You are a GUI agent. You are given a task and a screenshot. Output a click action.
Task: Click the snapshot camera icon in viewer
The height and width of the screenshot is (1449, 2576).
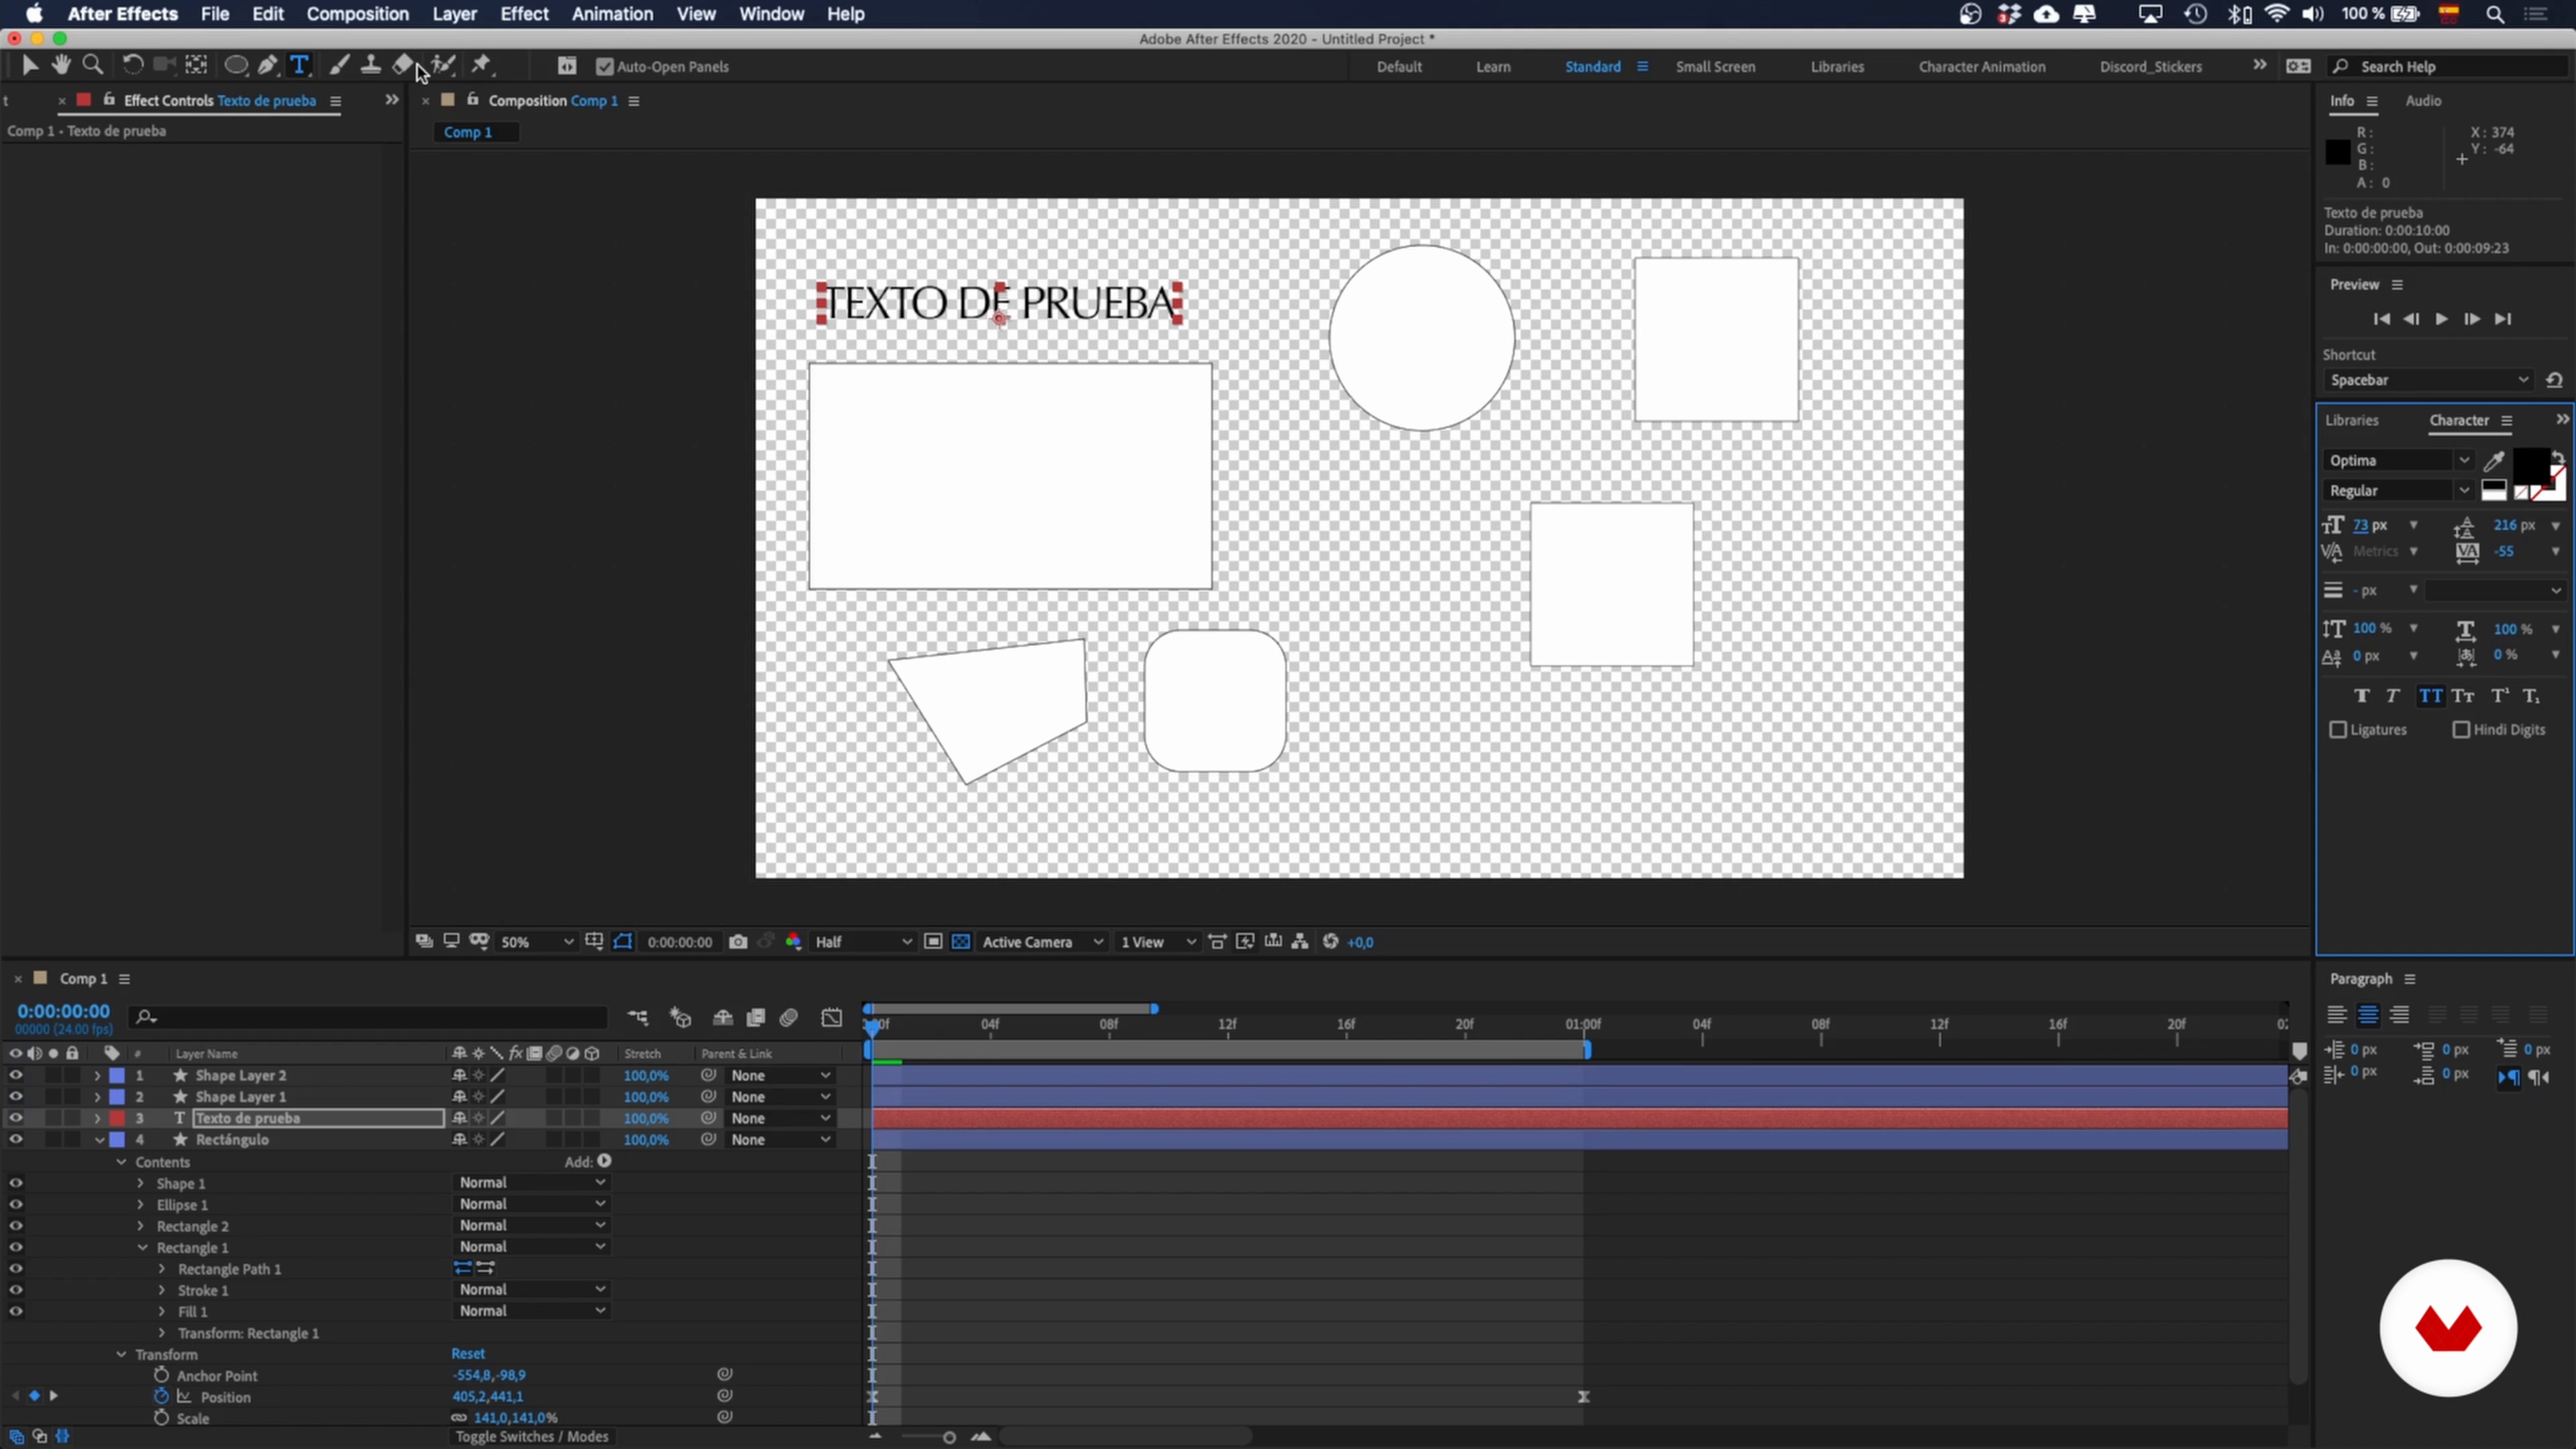point(738,942)
